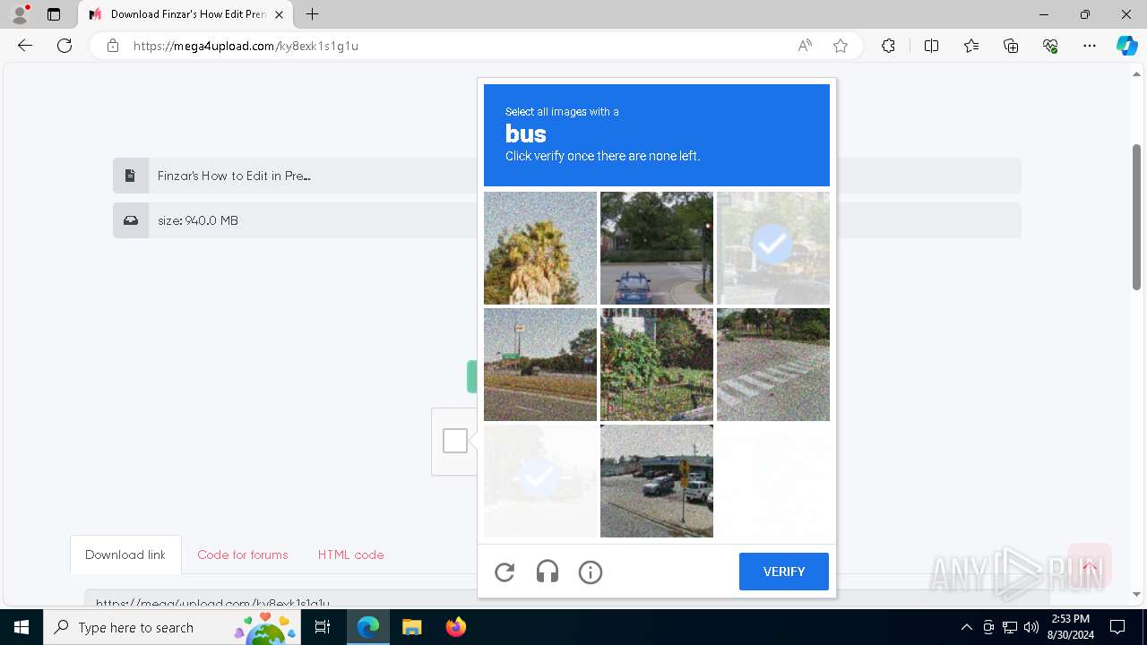The width and height of the screenshot is (1147, 645).
Task: Show hidden system tray icons
Action: click(x=966, y=627)
